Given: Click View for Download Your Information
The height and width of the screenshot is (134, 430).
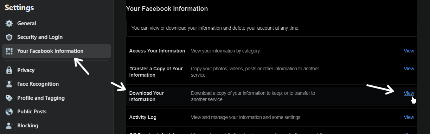Looking at the screenshot, I should tap(409, 93).
